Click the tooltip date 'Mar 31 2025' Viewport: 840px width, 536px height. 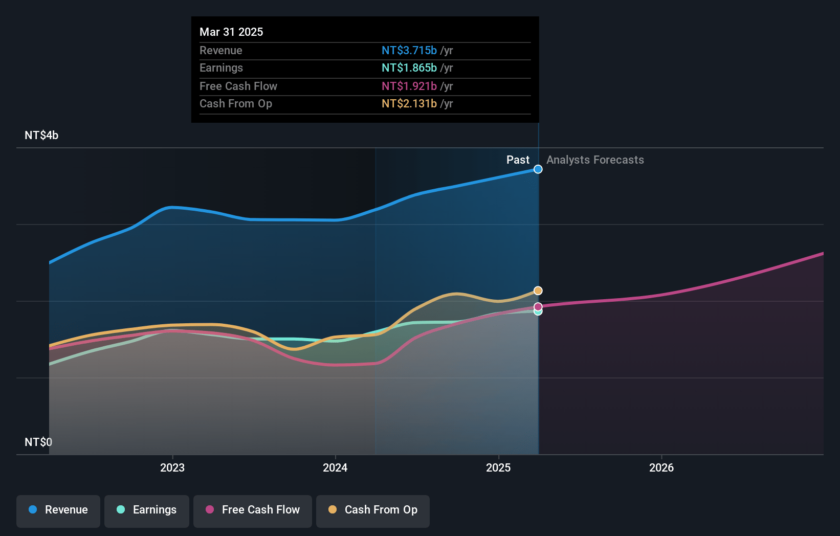coord(231,32)
